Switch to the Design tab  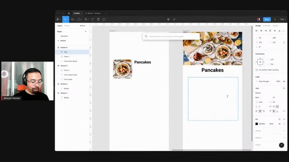click(x=258, y=26)
